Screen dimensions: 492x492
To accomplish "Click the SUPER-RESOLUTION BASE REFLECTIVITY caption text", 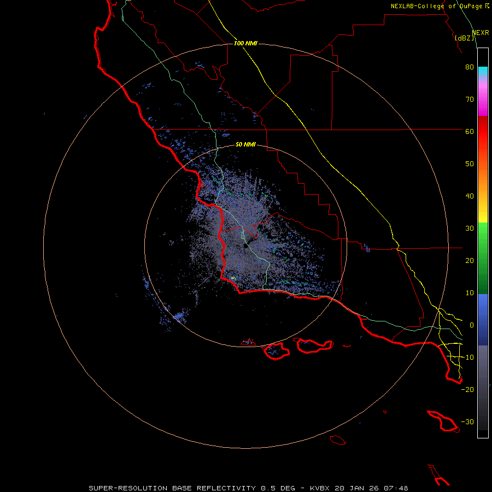I will click(x=172, y=488).
